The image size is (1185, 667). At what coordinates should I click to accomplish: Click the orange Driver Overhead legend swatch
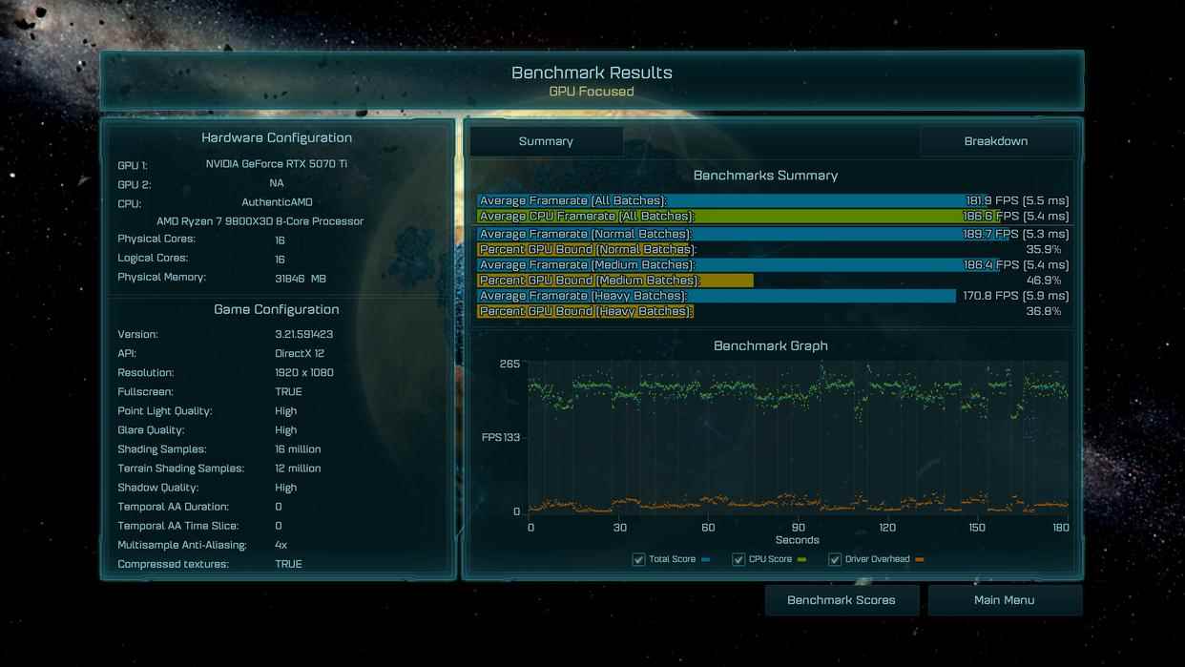[x=920, y=560]
